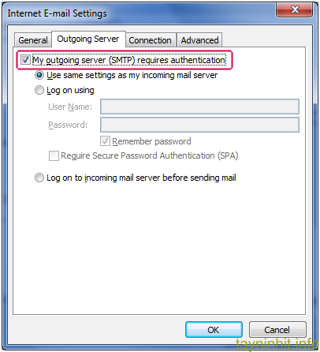
Task: Select Use same settings as incoming server
Action: tap(39, 75)
